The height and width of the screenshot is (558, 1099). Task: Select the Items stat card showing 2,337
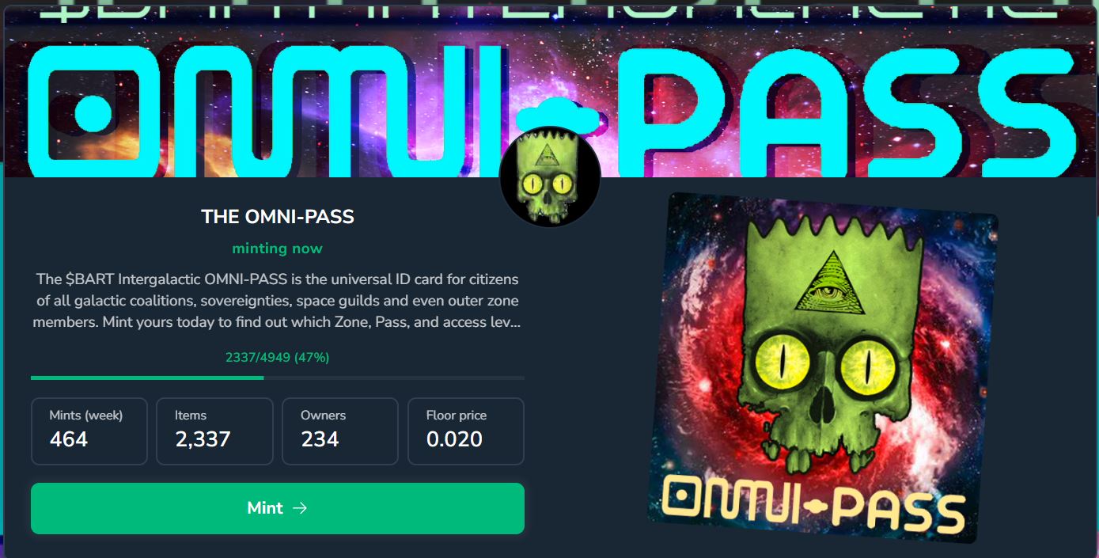(214, 431)
